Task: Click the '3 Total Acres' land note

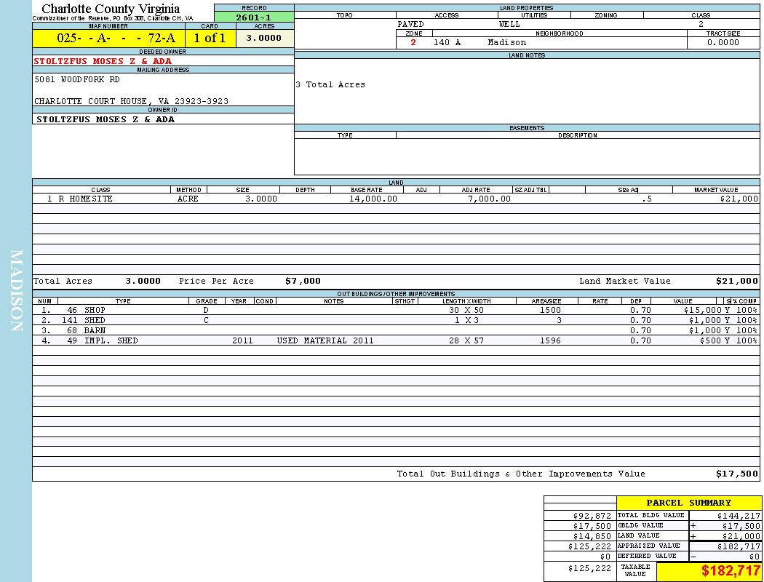Action: 330,85
